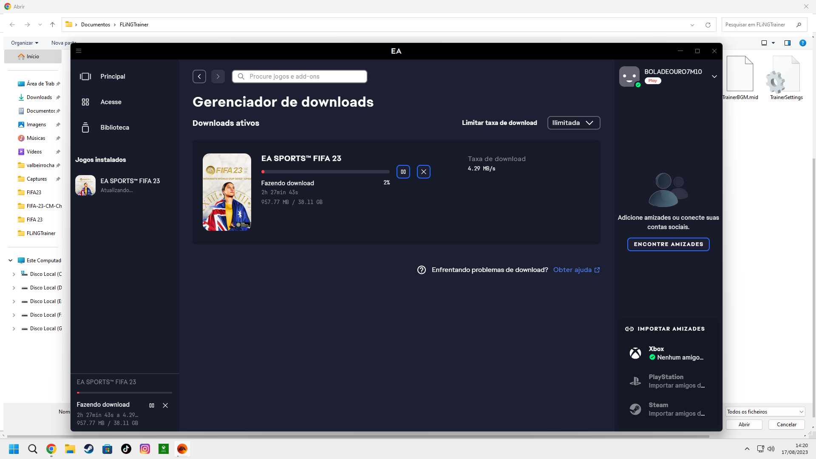The height and width of the screenshot is (459, 816).
Task: Click the EA app icon in the taskbar
Action: click(182, 449)
